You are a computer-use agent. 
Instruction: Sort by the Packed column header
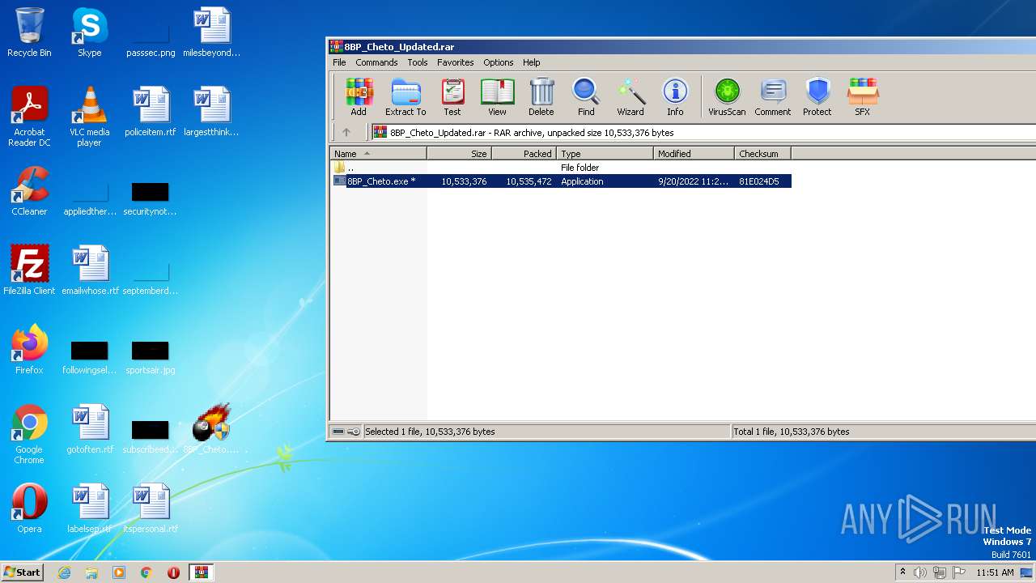(524, 153)
